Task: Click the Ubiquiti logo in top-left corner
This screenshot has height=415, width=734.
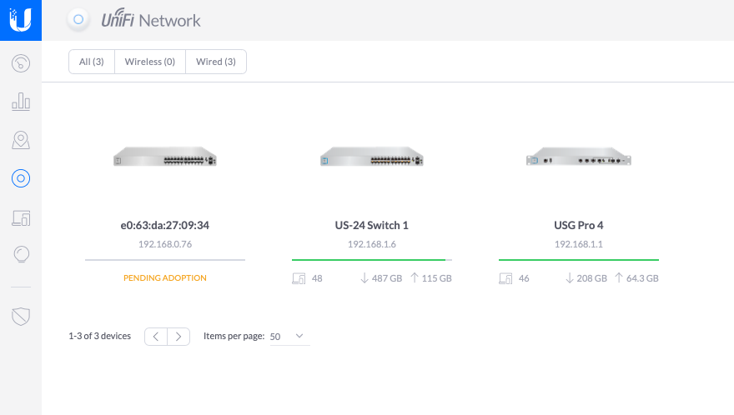Action: 21,20
